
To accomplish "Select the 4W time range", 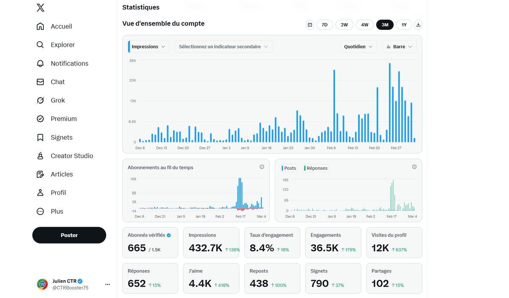I will pyautogui.click(x=365, y=25).
